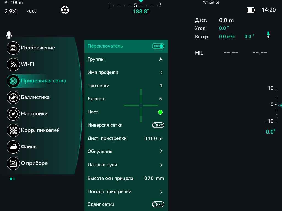Click the Ветер 0.0 м/с value
This screenshot has height=211, width=282.
click(227, 37)
